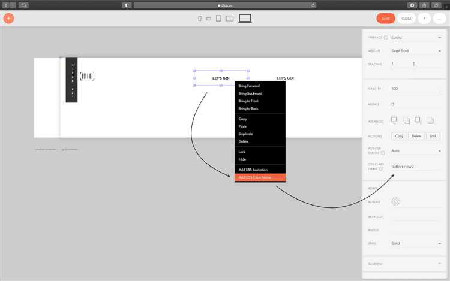Click the Radius input field

click(x=416, y=230)
